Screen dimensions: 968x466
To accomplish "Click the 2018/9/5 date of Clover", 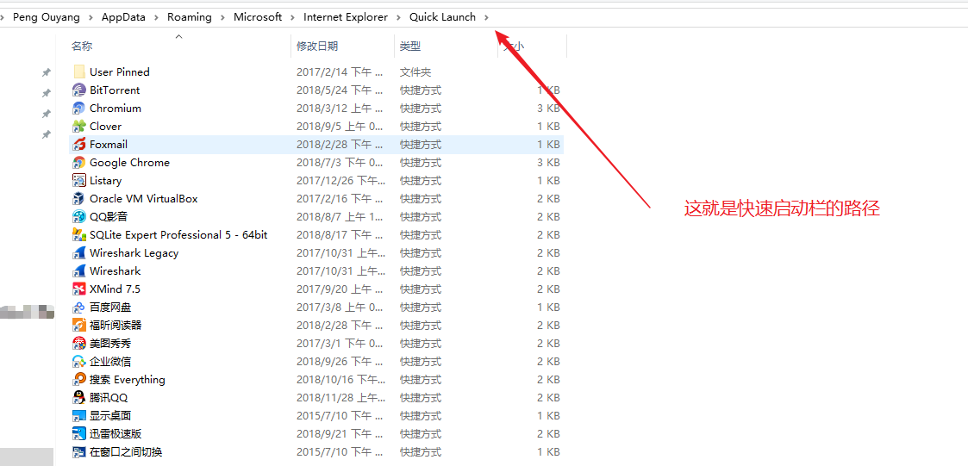I will (x=340, y=127).
